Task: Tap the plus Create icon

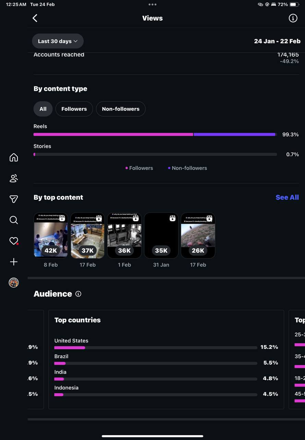Action: pyautogui.click(x=14, y=262)
